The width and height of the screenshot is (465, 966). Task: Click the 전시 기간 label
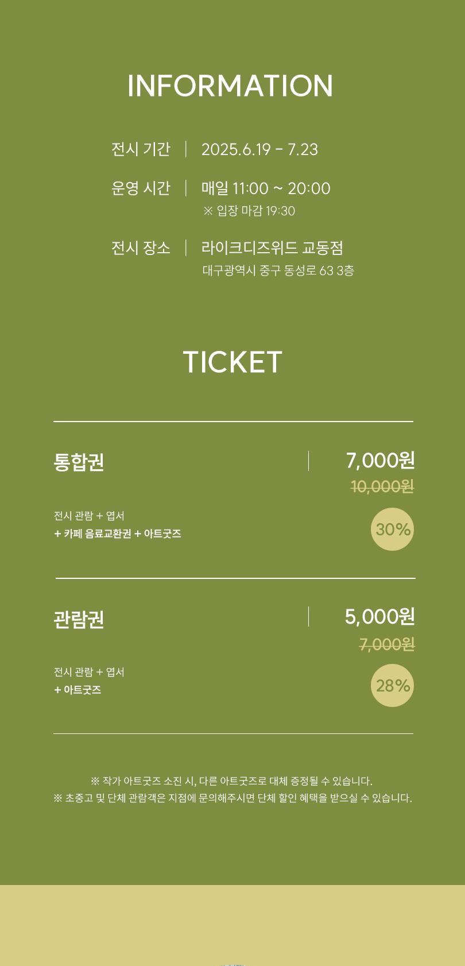click(x=141, y=149)
